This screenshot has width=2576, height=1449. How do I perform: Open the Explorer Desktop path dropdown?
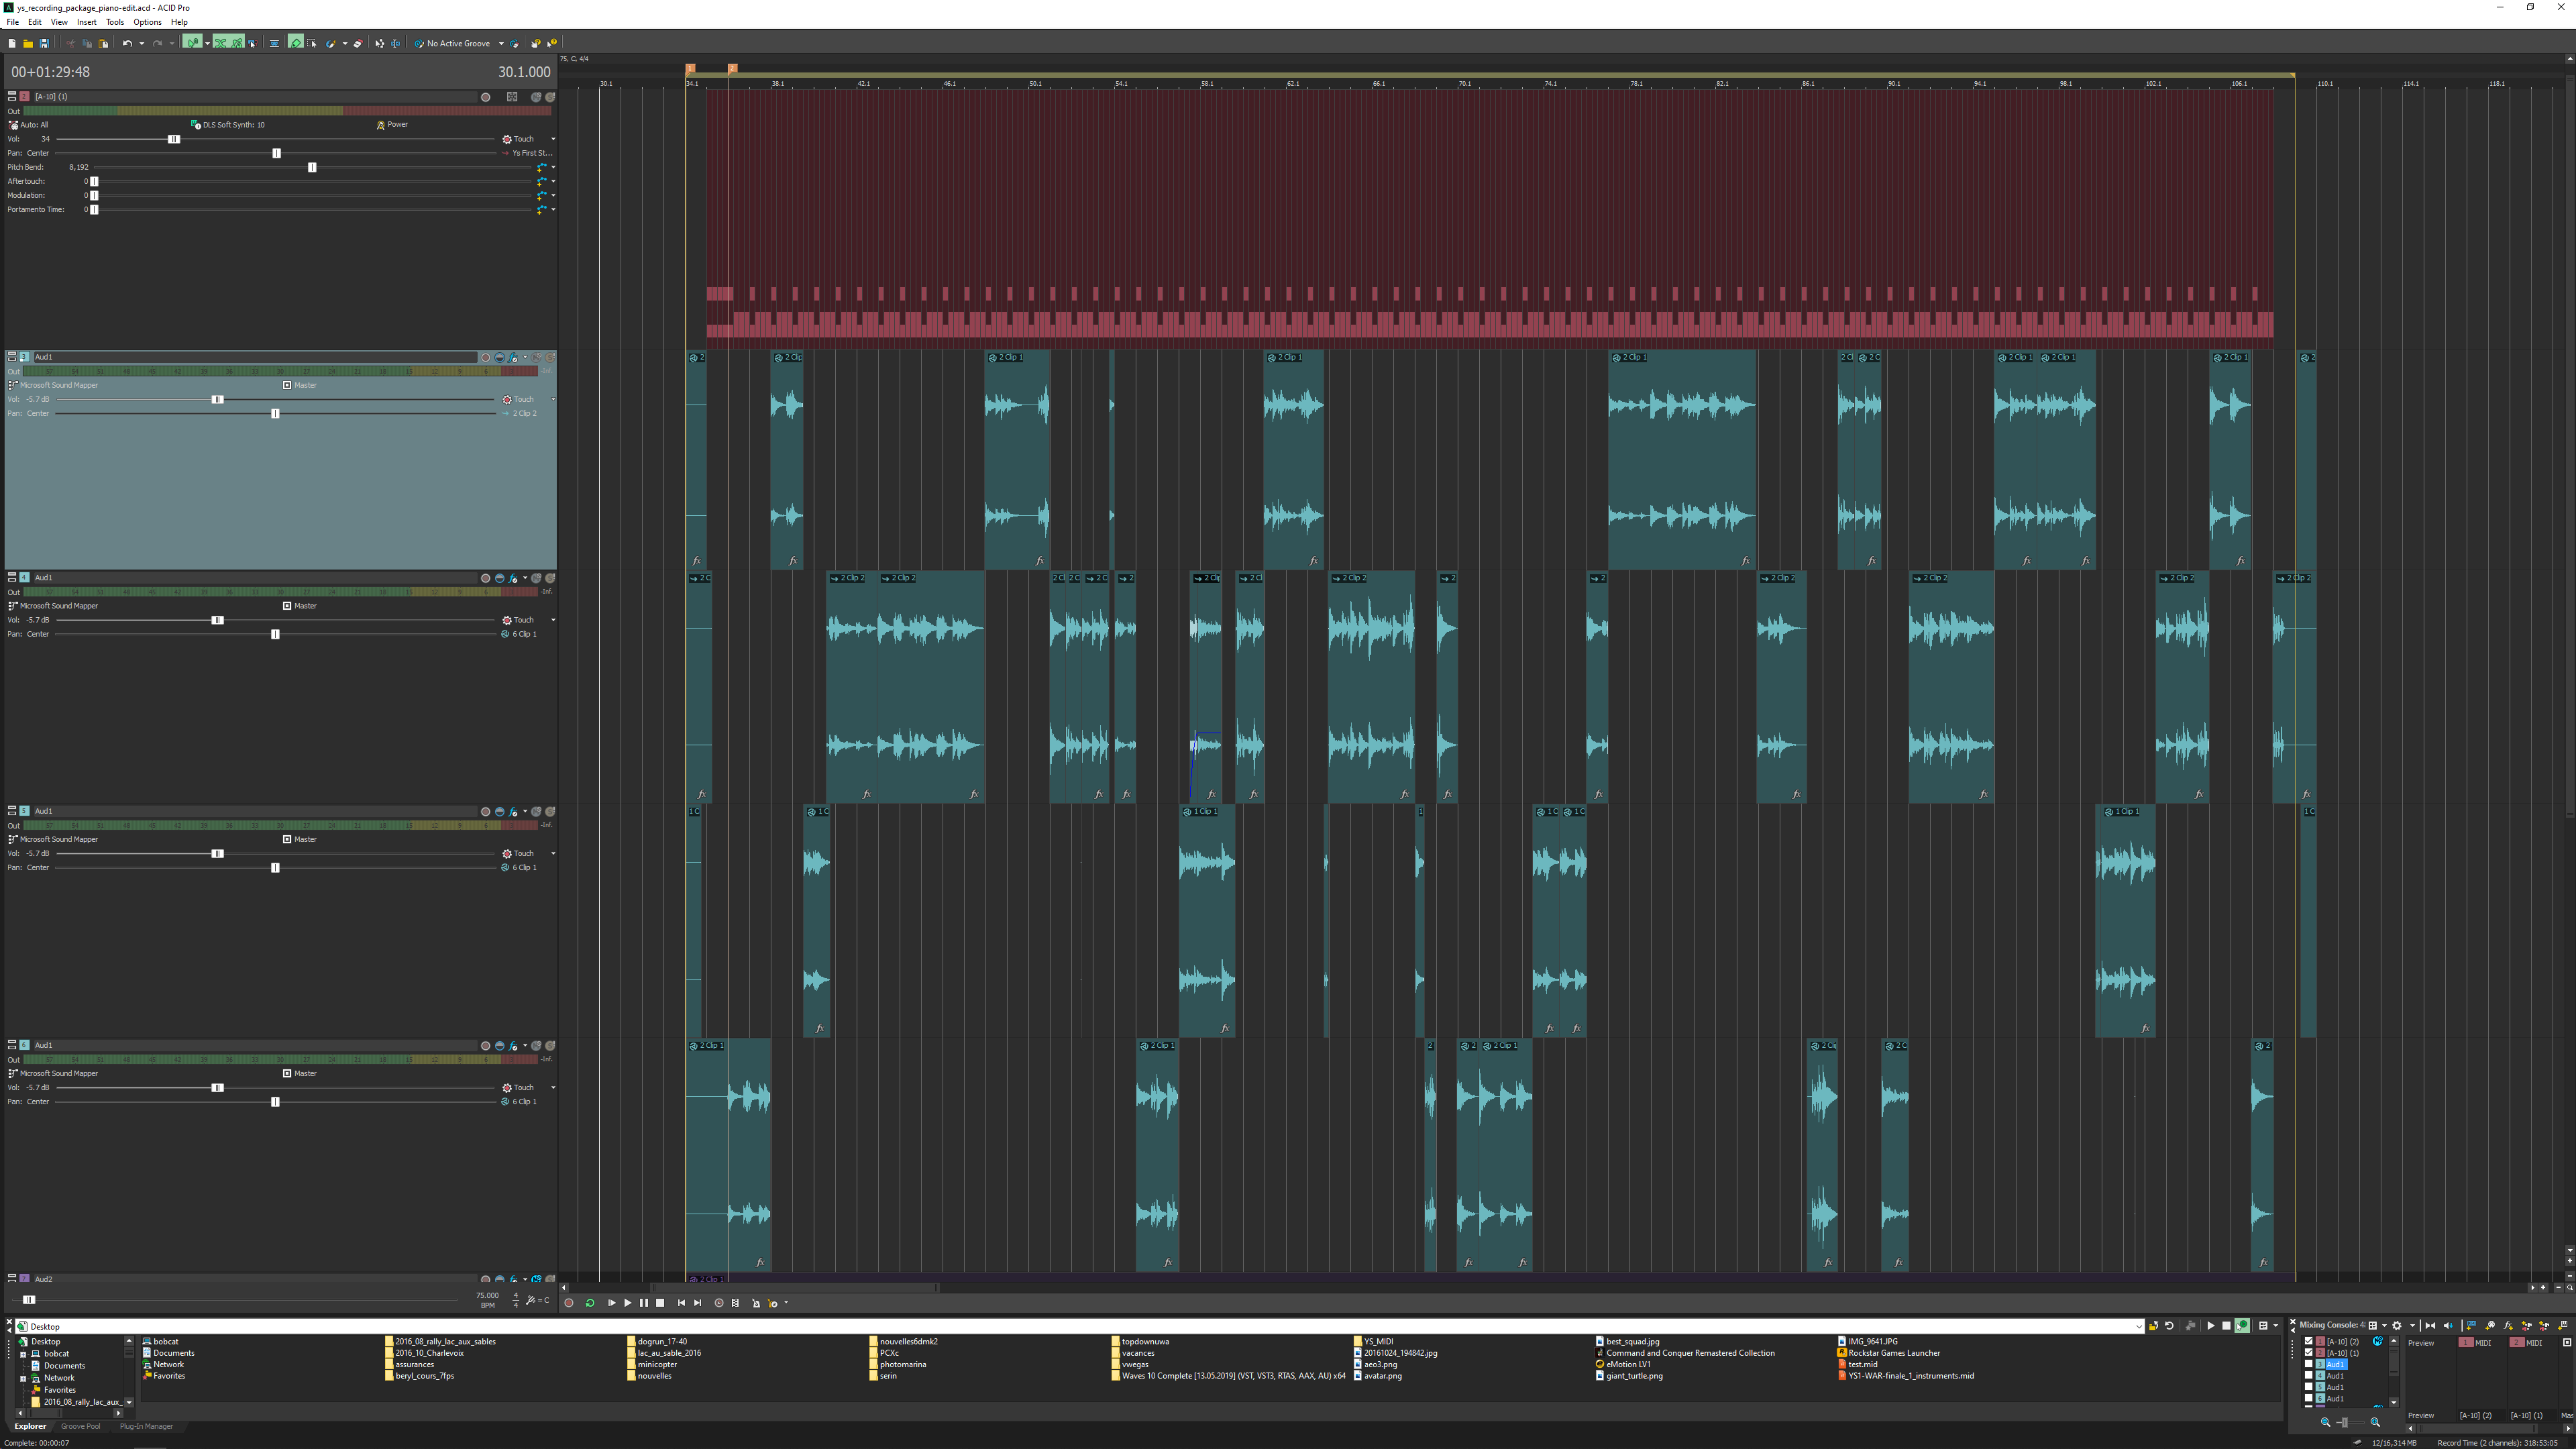pos(2139,1326)
